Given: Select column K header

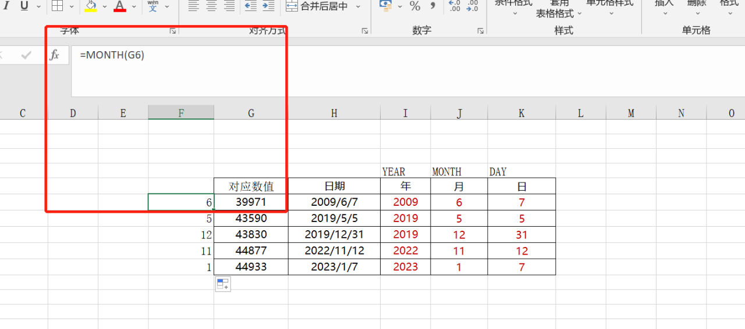Looking at the screenshot, I should click(x=521, y=113).
